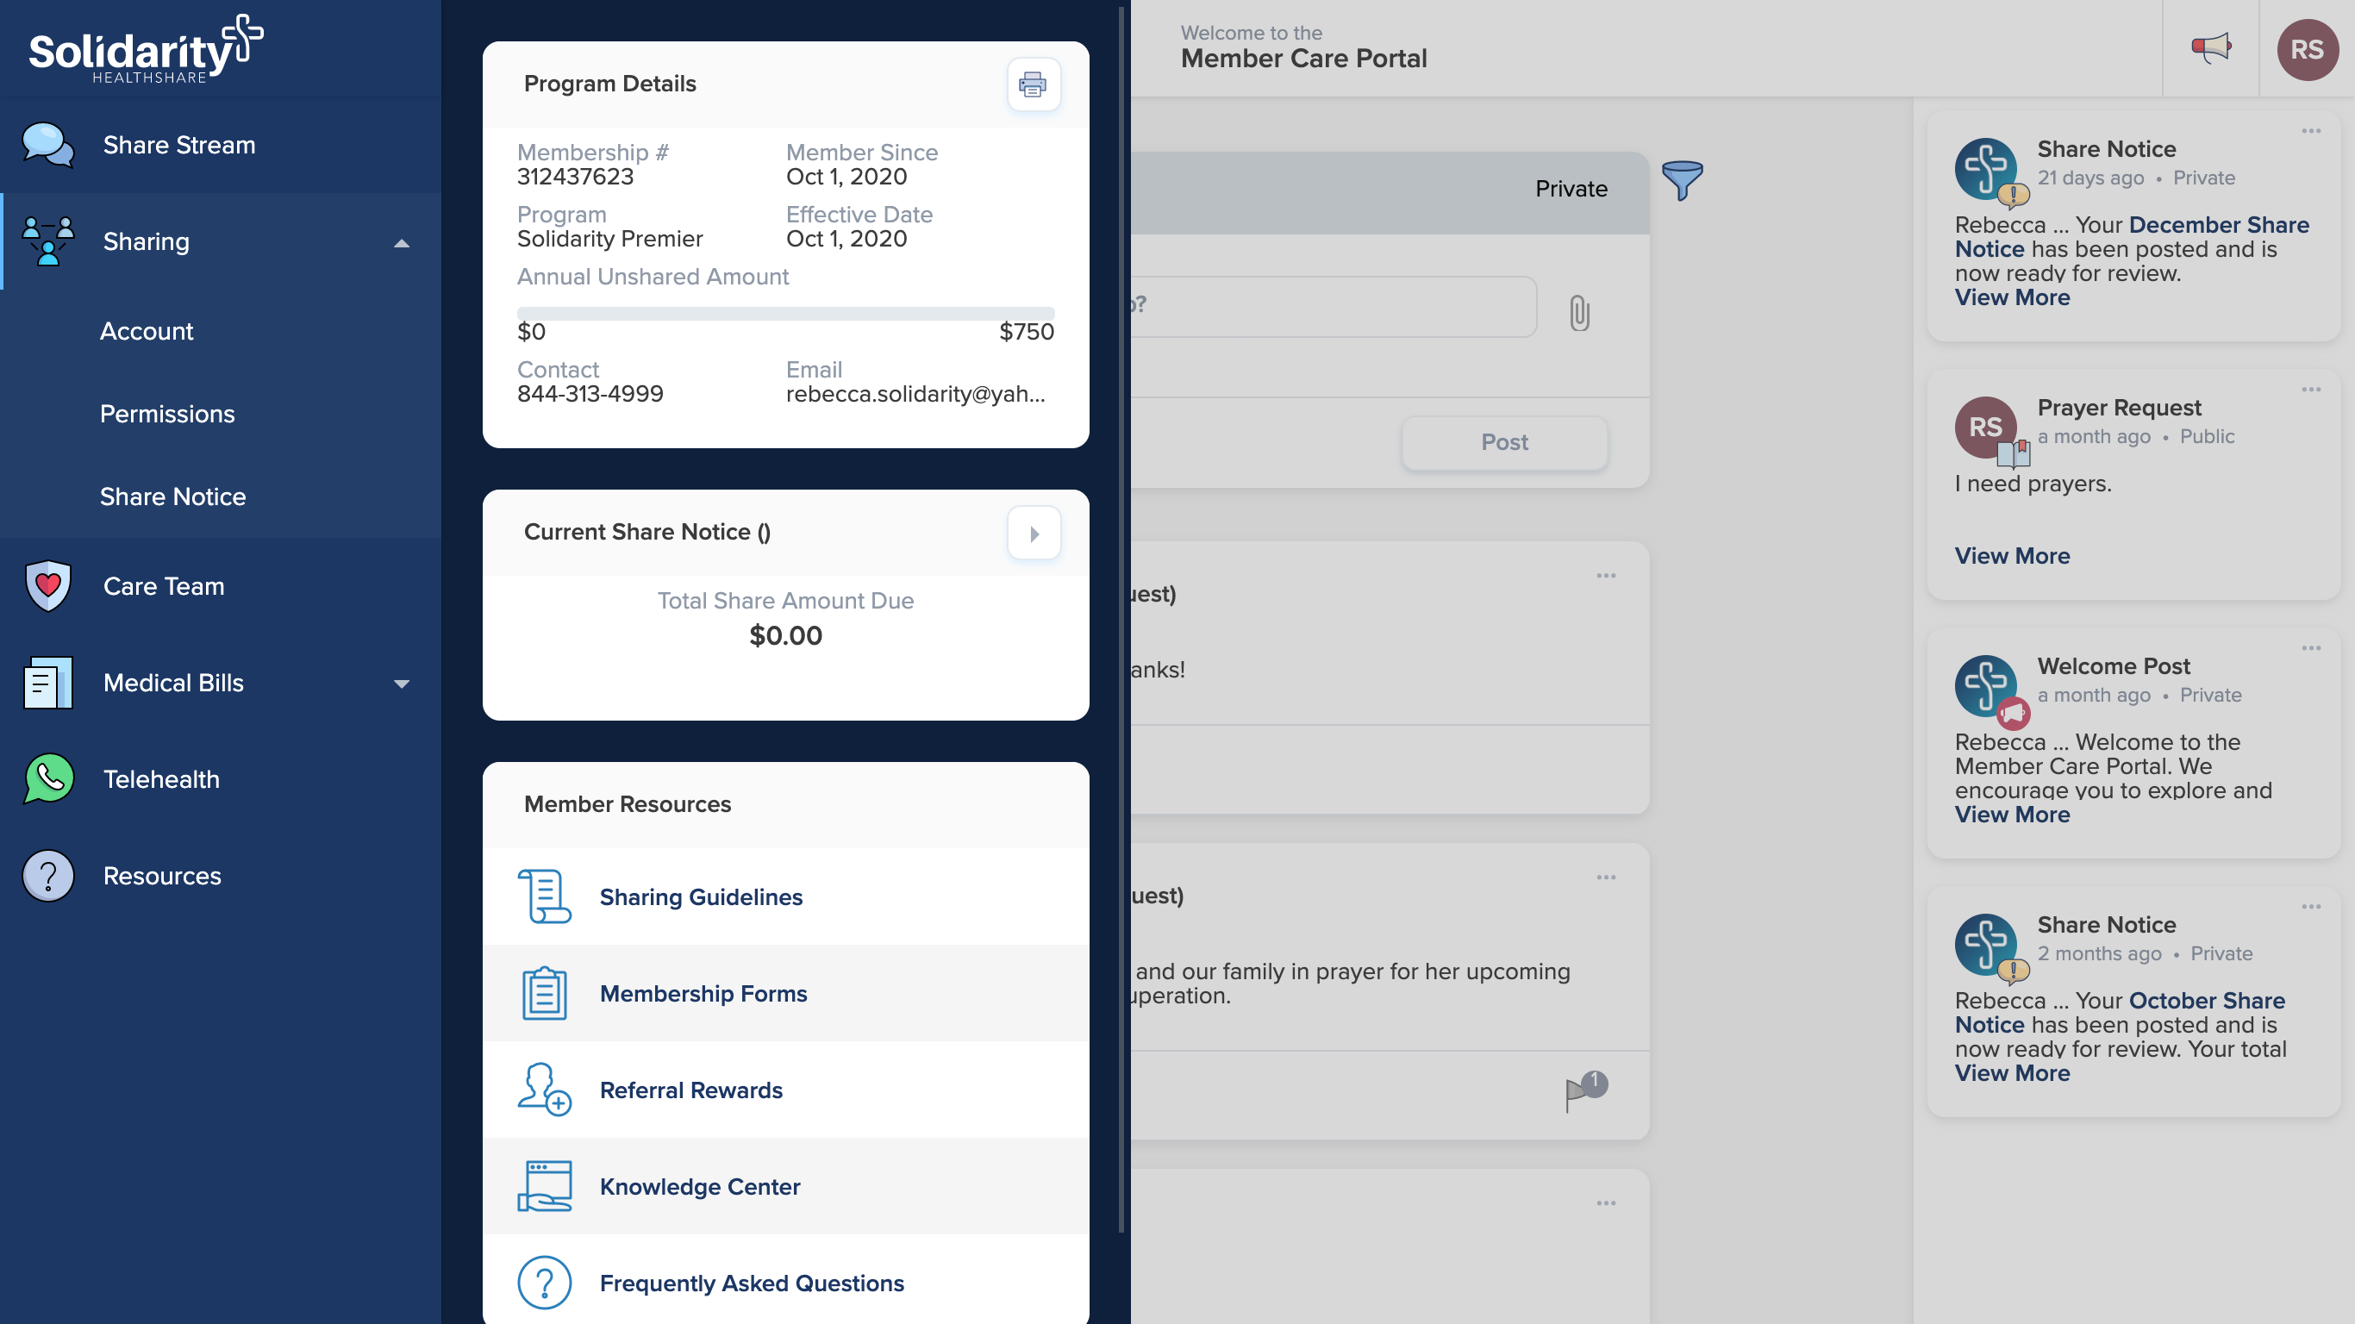Viewport: 2355px width, 1324px height.
Task: Expand the Current Share Notice arrow
Action: (x=1033, y=533)
